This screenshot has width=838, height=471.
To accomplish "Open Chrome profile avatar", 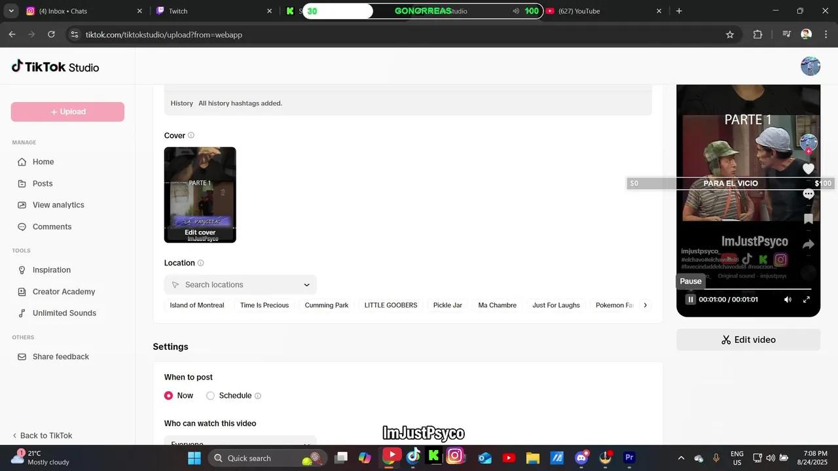I will (x=806, y=35).
